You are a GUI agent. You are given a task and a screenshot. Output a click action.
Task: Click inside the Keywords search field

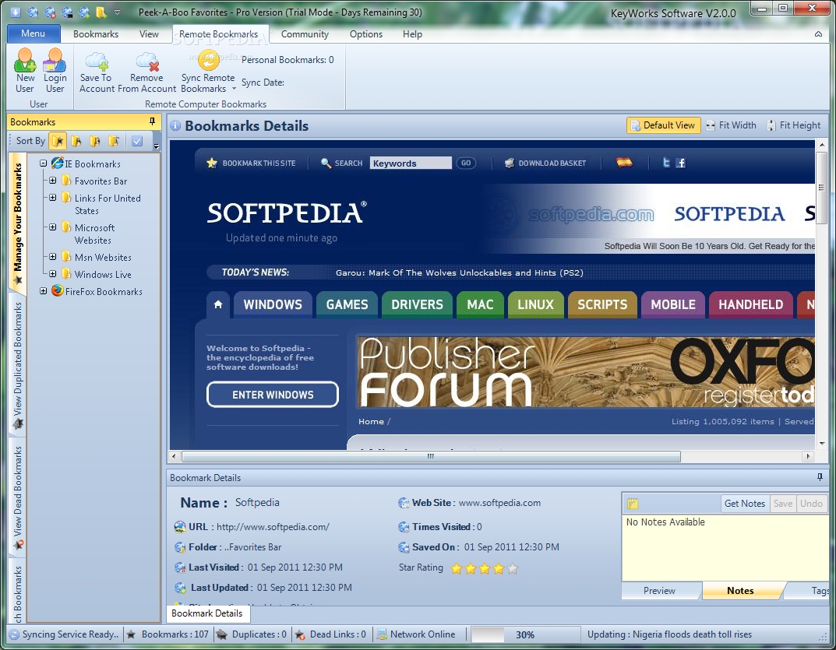[411, 163]
